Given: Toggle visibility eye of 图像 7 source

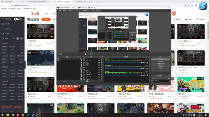Looking at the screenshot, I should click(x=99, y=69).
